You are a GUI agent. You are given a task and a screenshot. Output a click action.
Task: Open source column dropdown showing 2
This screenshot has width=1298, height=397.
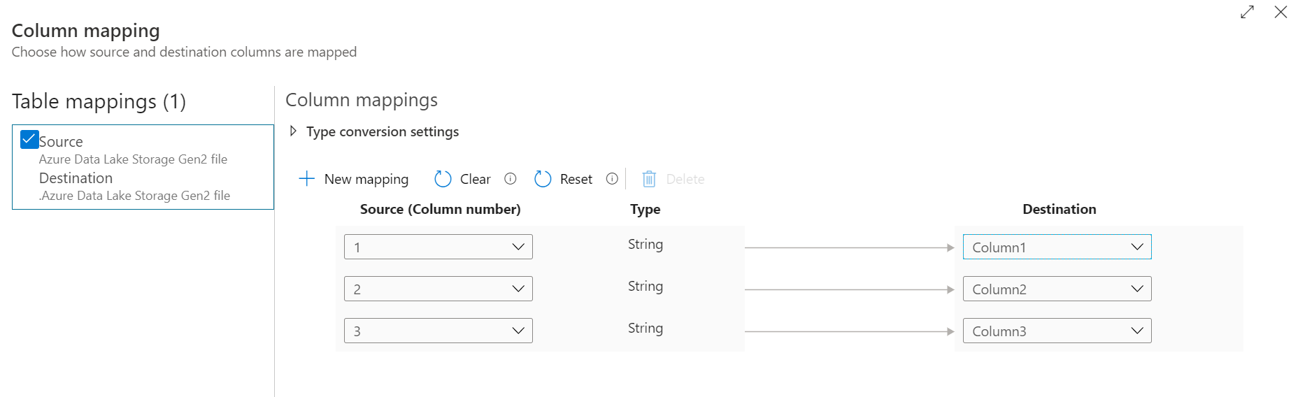[438, 289]
